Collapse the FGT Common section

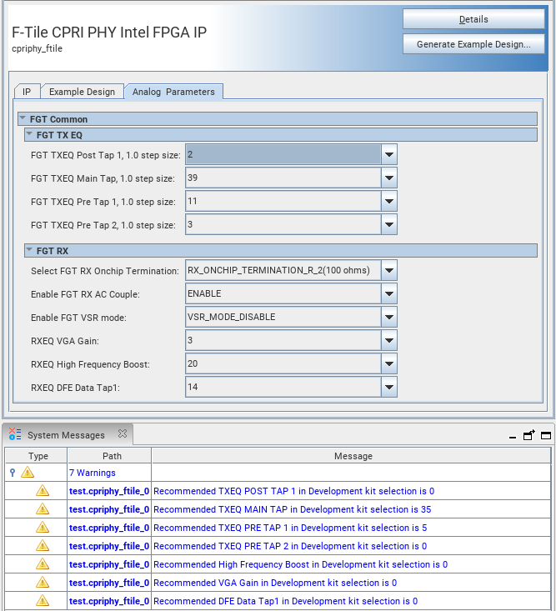[23, 118]
